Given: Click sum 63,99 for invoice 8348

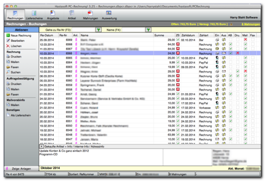Looking at the screenshot, I should pyautogui.click(x=171, y=135).
